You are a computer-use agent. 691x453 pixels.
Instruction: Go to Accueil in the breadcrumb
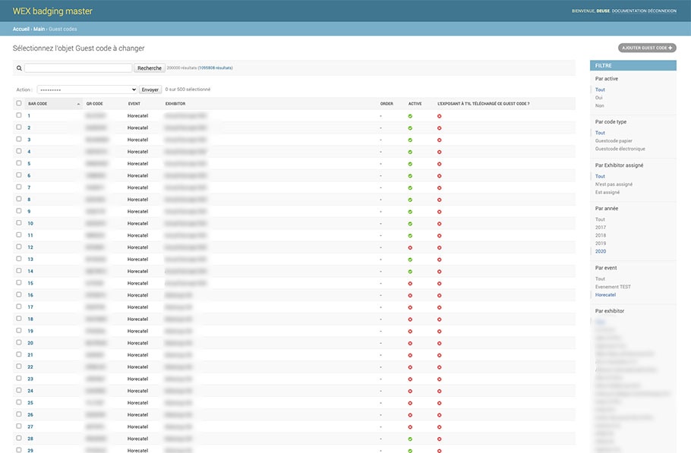click(x=21, y=29)
